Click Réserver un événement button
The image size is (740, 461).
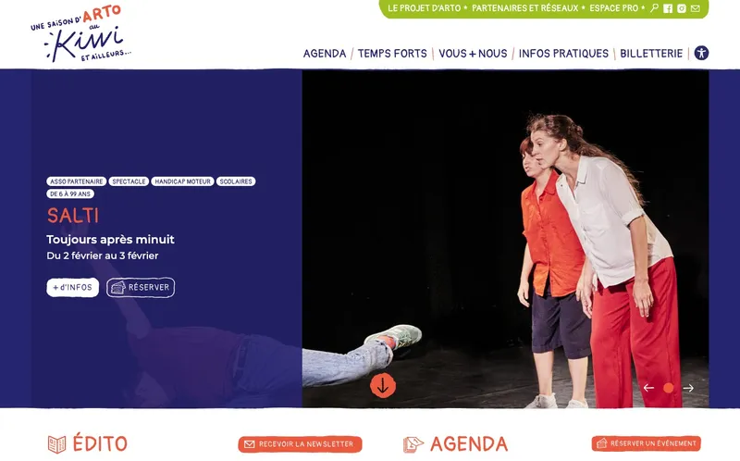point(646,443)
